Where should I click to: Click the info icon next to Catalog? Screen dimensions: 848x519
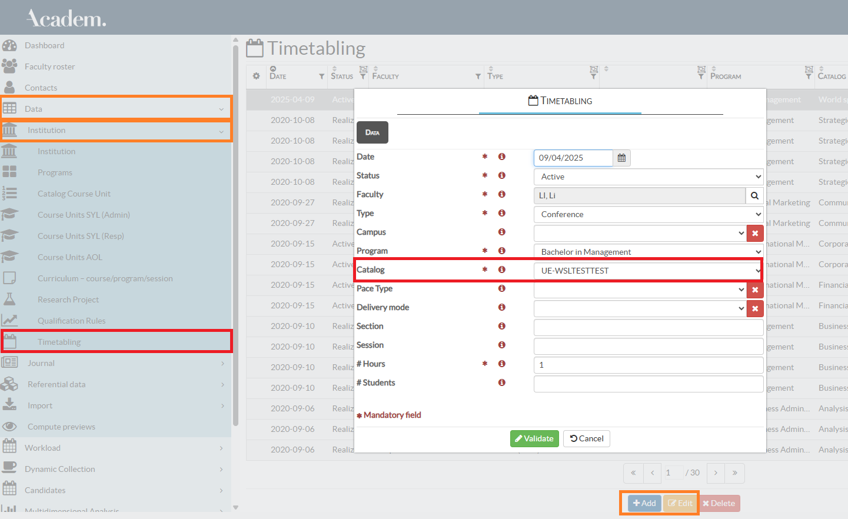pos(502,270)
